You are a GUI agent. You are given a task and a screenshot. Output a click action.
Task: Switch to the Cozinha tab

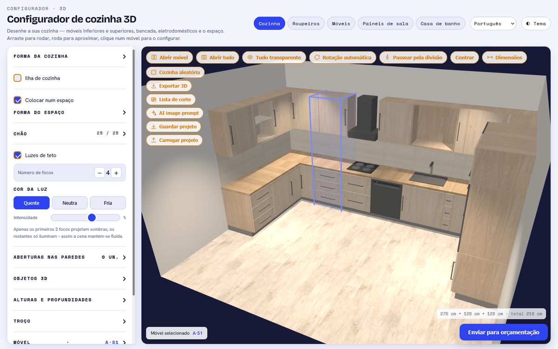tap(269, 24)
